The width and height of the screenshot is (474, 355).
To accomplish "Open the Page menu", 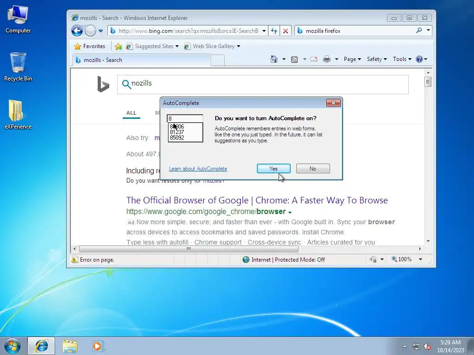I will [352, 59].
